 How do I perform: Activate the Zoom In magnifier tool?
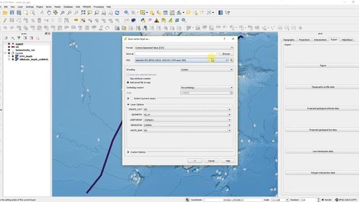[62, 13]
